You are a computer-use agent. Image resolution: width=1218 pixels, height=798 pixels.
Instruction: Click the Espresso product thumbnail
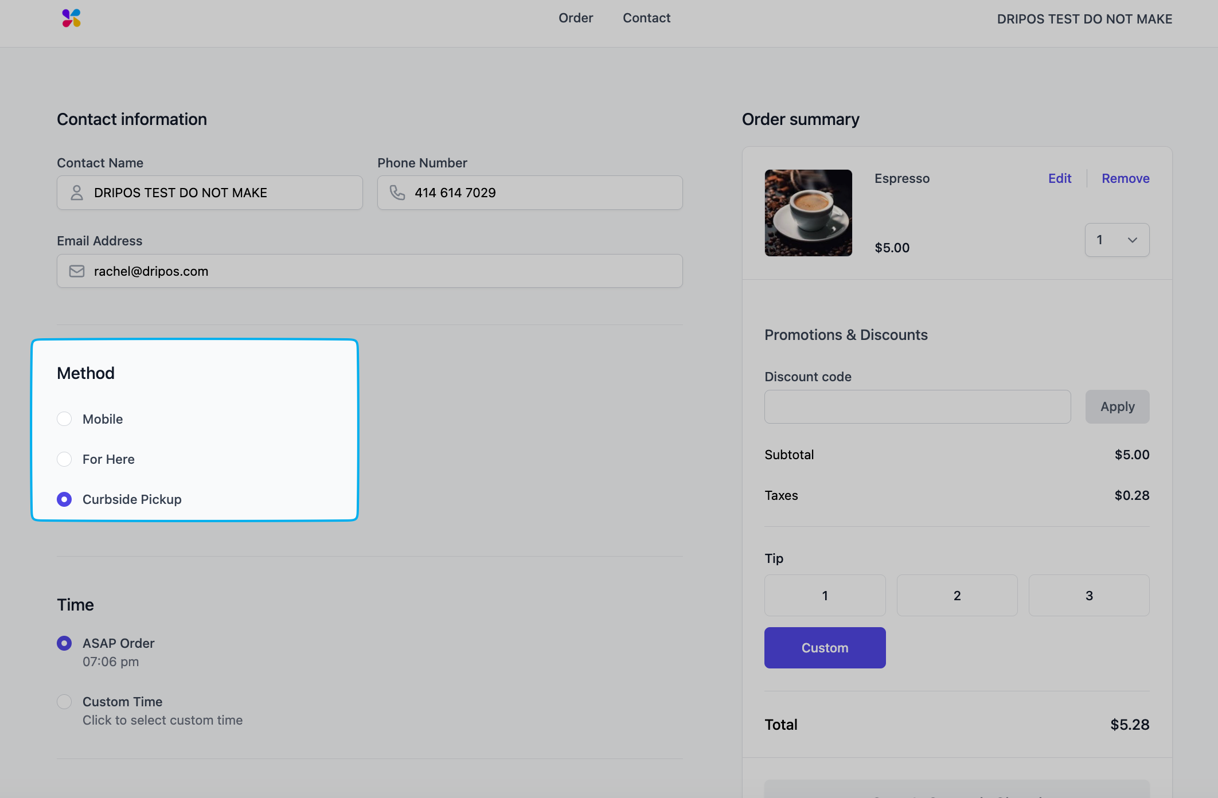tap(808, 213)
